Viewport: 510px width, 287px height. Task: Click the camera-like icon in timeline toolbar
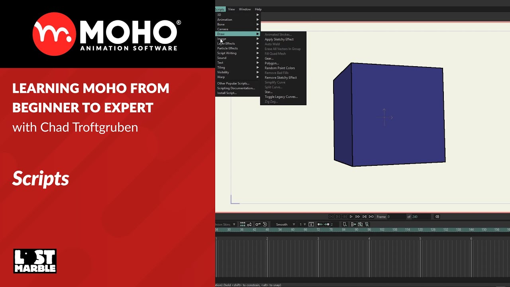360,224
